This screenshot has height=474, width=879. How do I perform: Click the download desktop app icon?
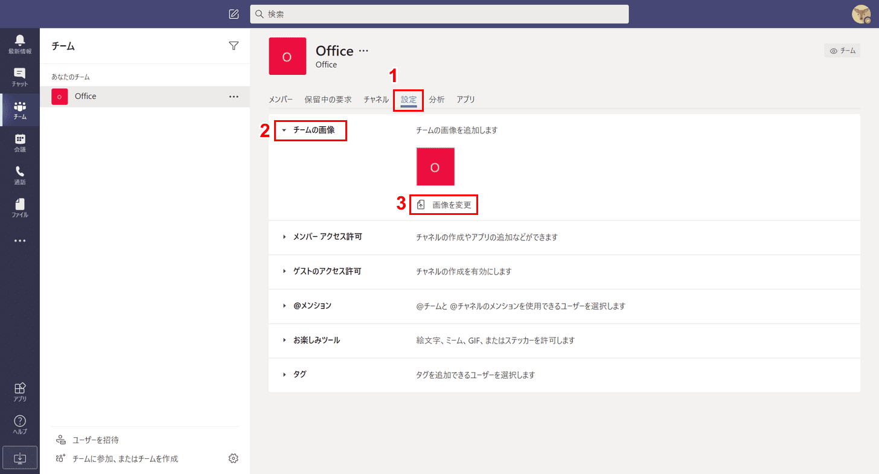pyautogui.click(x=20, y=458)
